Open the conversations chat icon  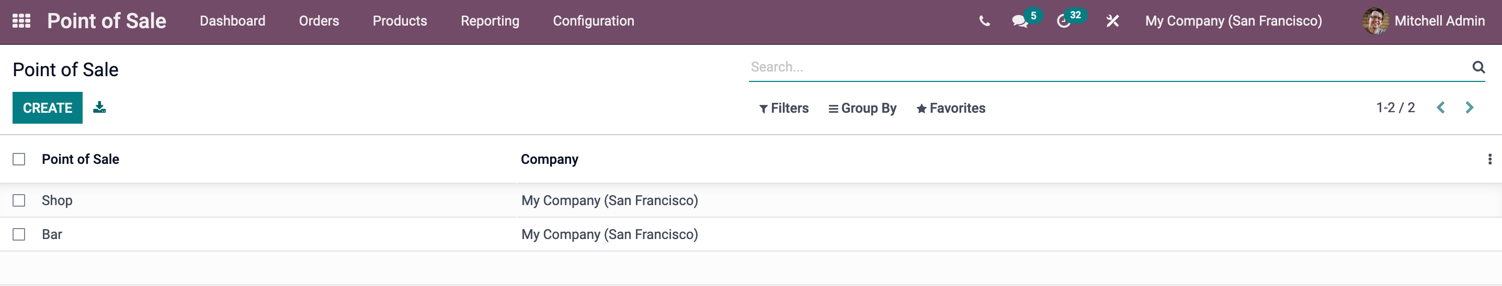coord(1020,21)
